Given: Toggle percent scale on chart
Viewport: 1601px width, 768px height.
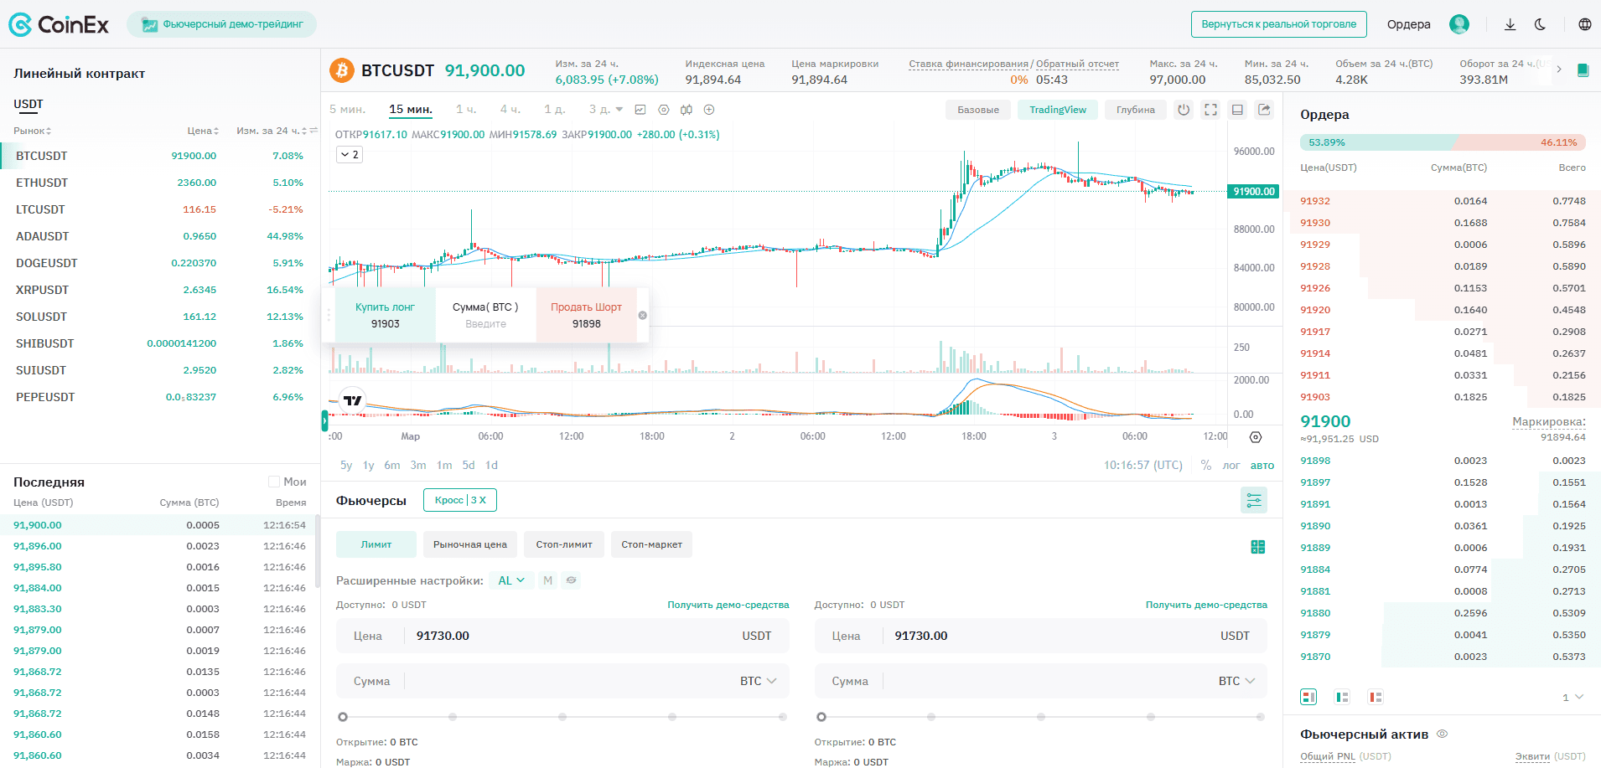Looking at the screenshot, I should tap(1206, 465).
